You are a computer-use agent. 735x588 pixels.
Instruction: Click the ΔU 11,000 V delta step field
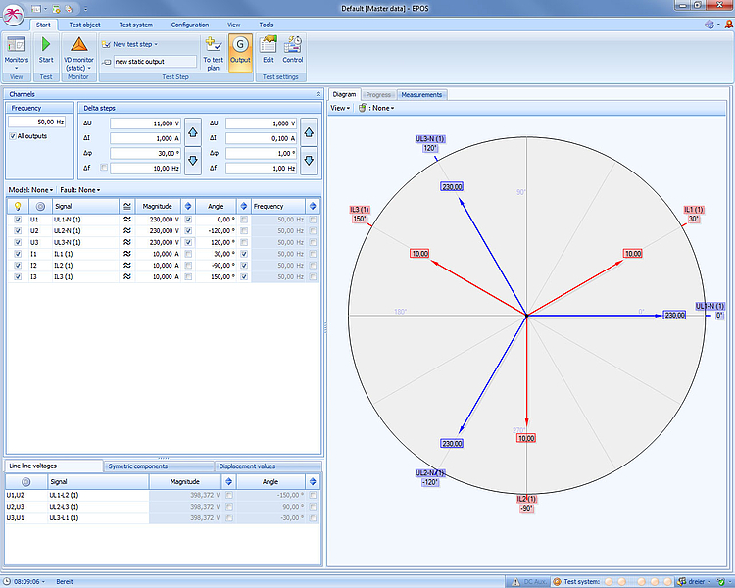(145, 123)
